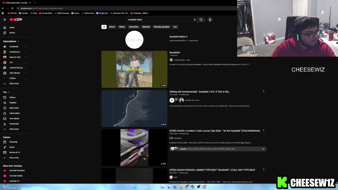Image resolution: width=338 pixels, height=190 pixels.
Task: Click browser back arrow
Action: (3, 8)
